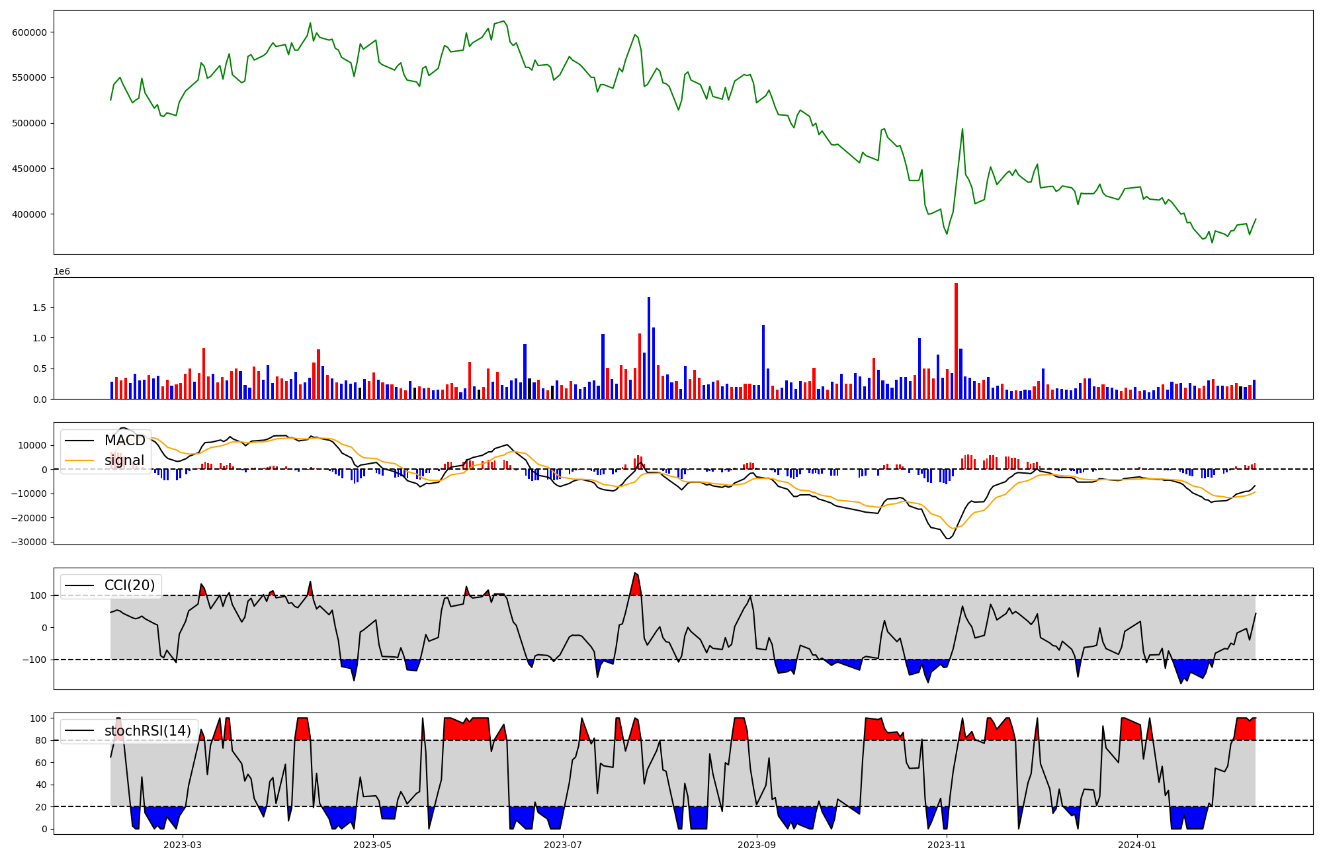
Task: Click the orange signal legend entry
Action: [124, 460]
